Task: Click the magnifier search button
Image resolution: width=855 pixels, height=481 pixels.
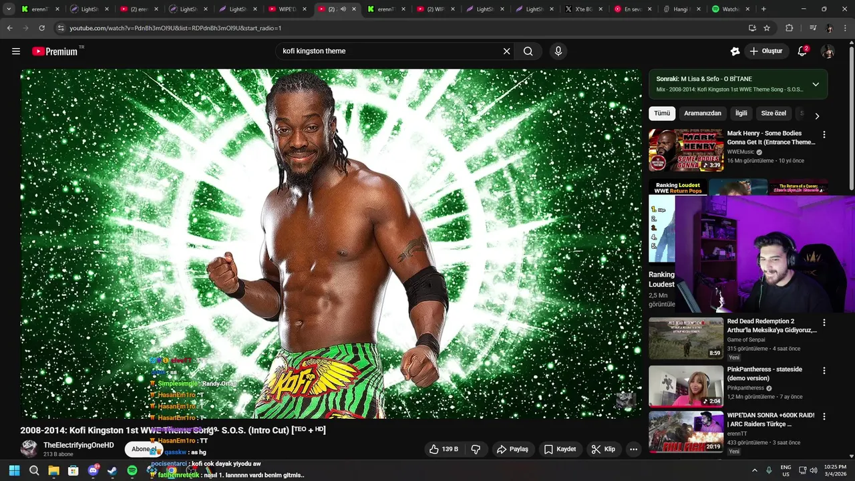Action: coord(528,51)
